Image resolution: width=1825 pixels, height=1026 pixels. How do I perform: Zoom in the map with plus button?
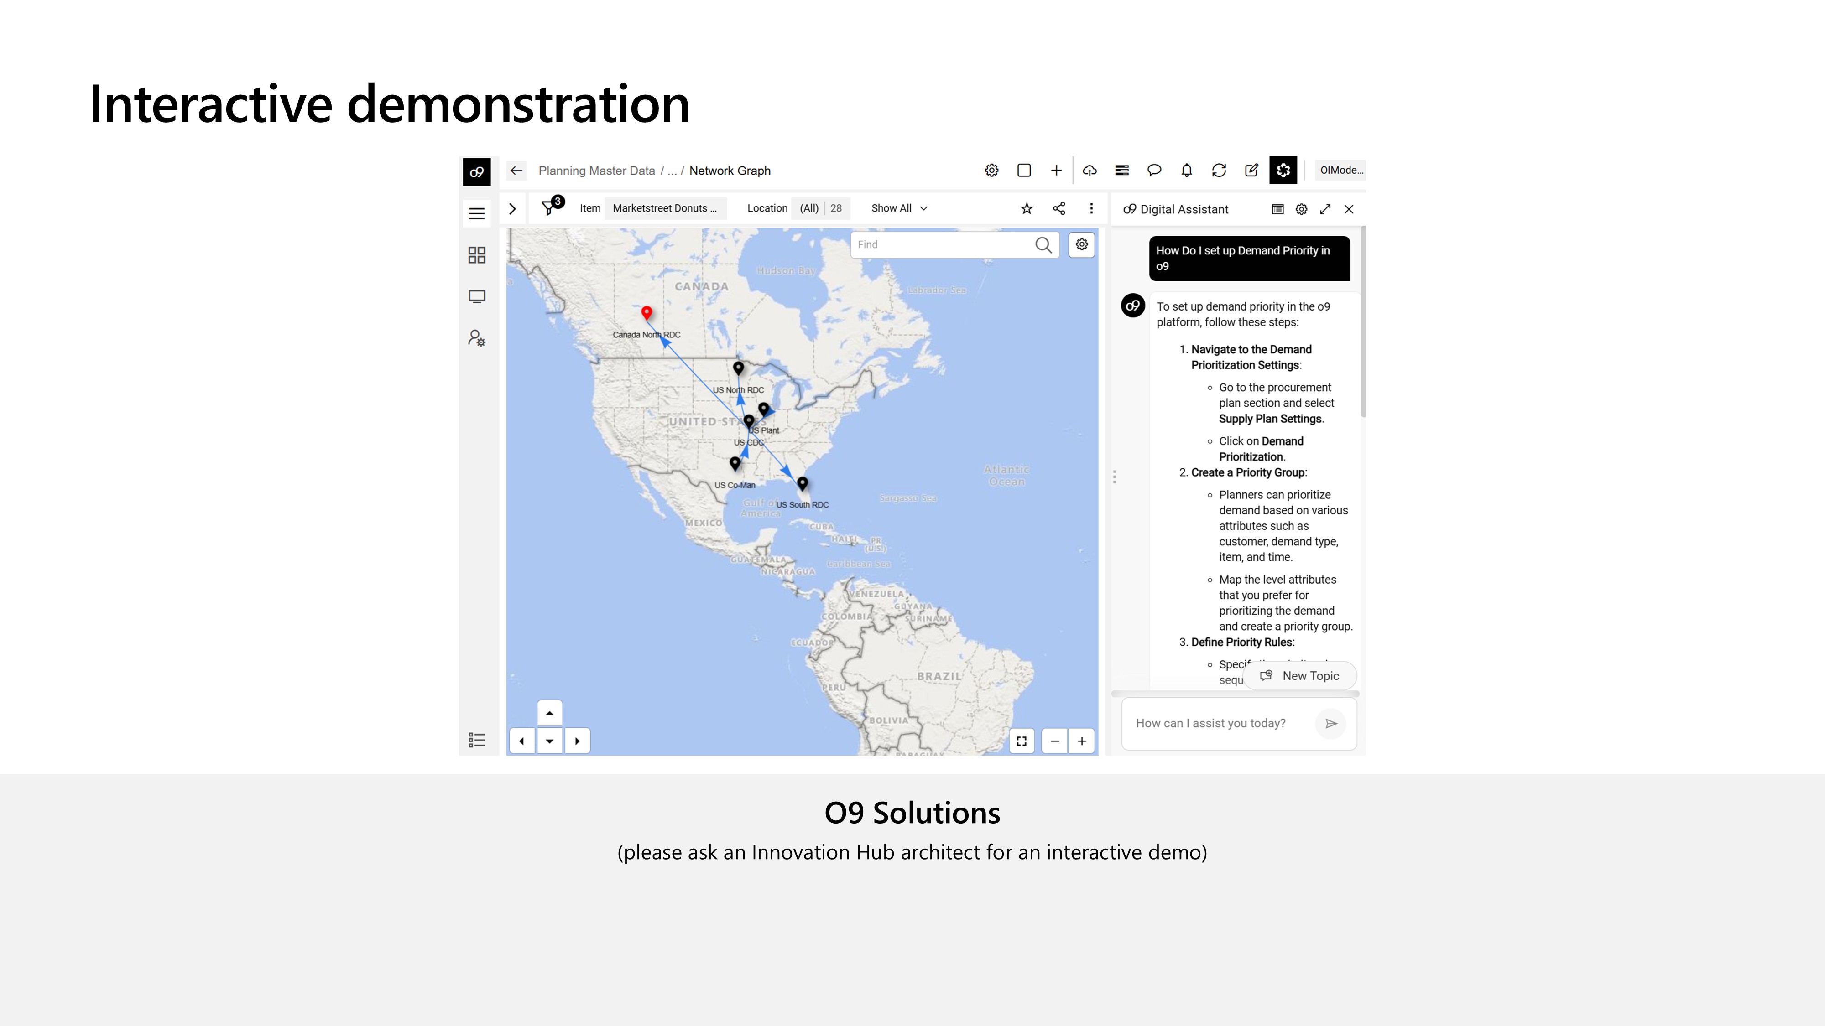(1082, 741)
